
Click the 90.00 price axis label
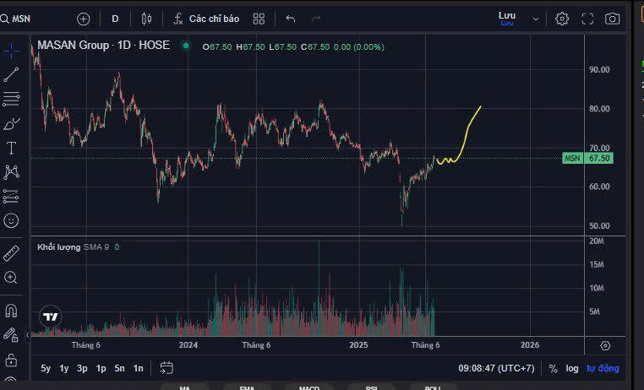pyautogui.click(x=599, y=70)
